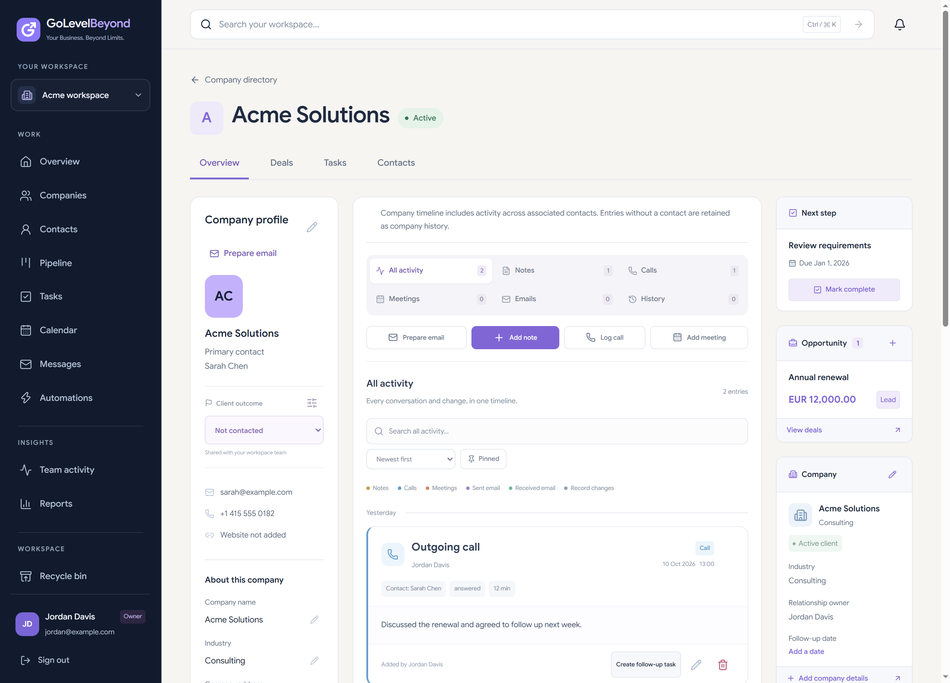Open Pipeline in the sidebar
This screenshot has height=683, width=950.
pyautogui.click(x=80, y=263)
